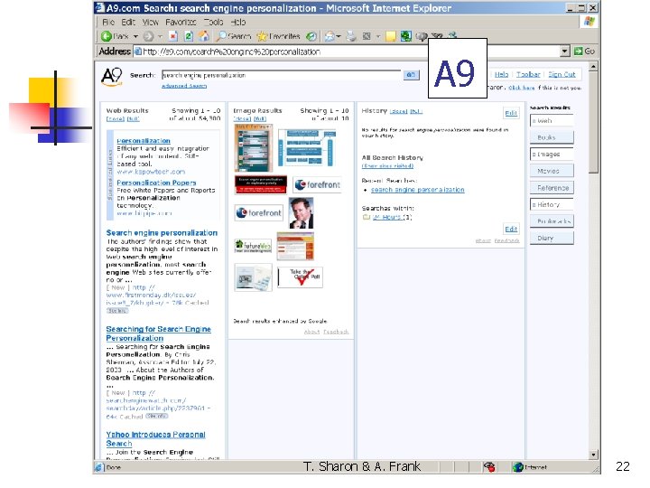This screenshot has width=650, height=488.
Task: Click the folder icon next to 24 Hours
Action: pyautogui.click(x=366, y=217)
